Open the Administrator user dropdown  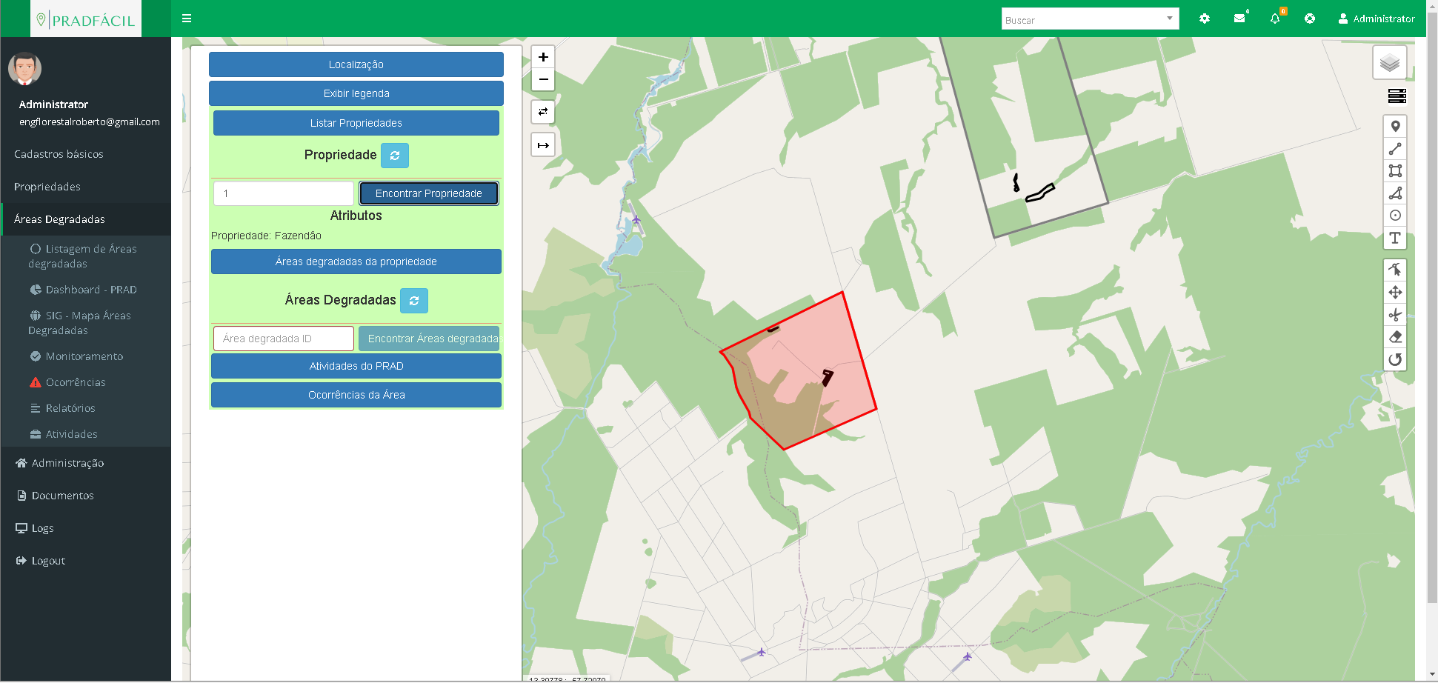point(1376,19)
